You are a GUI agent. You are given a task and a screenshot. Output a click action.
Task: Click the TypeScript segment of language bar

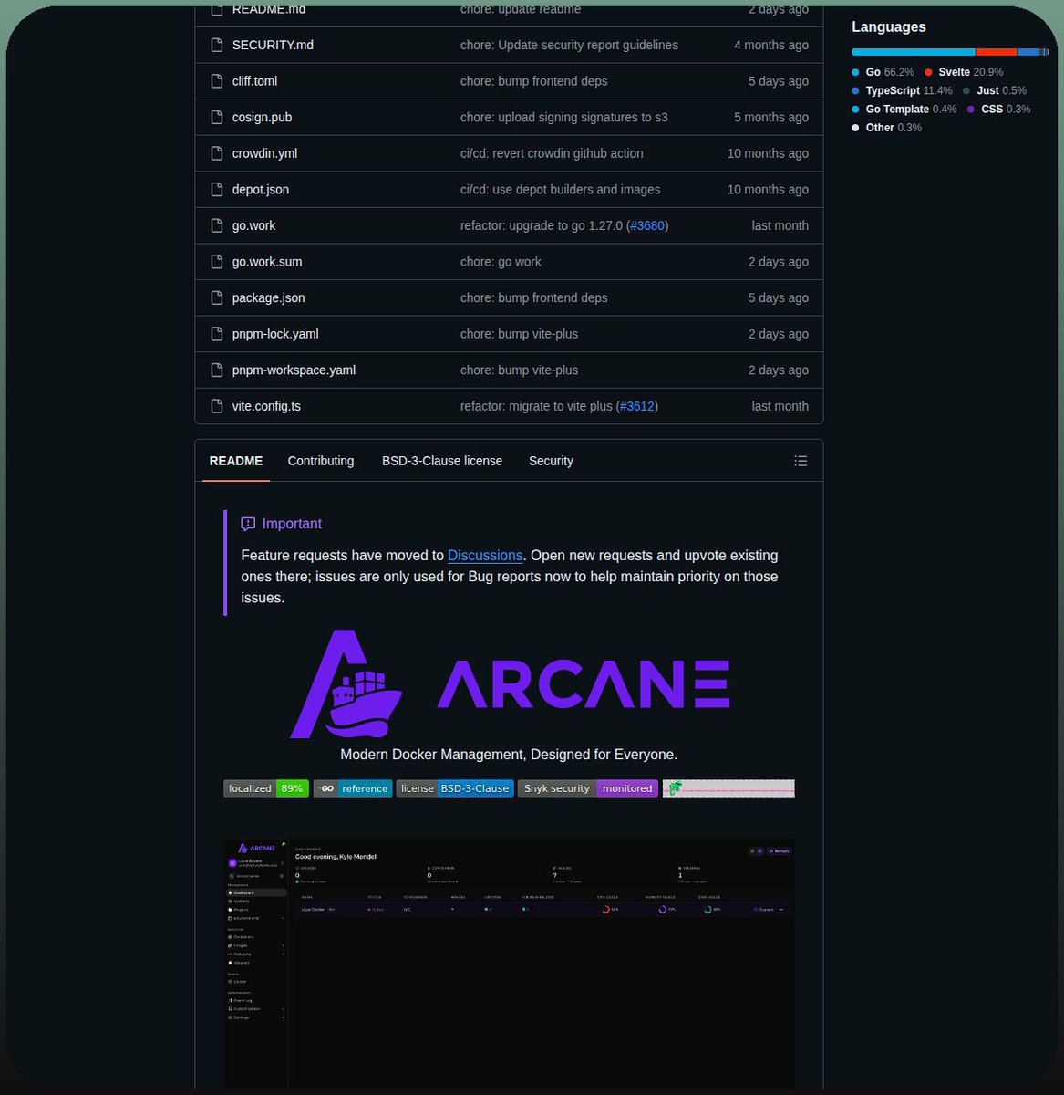(x=1028, y=52)
